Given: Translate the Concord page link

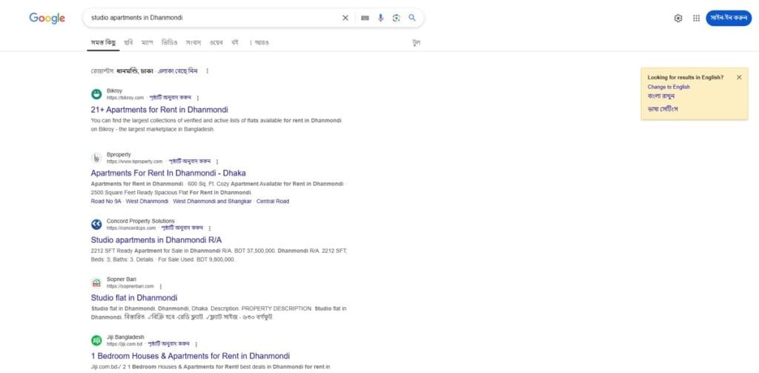Looking at the screenshot, I should pyautogui.click(x=182, y=228).
